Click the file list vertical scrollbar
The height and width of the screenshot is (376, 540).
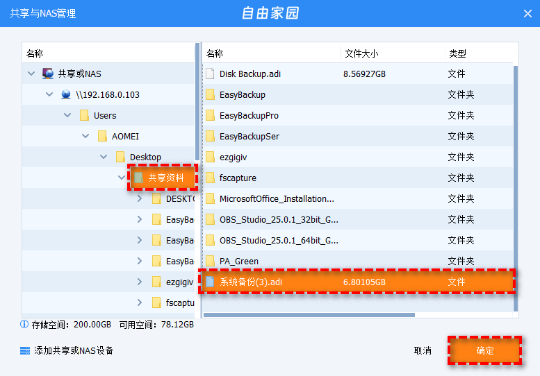(x=516, y=188)
